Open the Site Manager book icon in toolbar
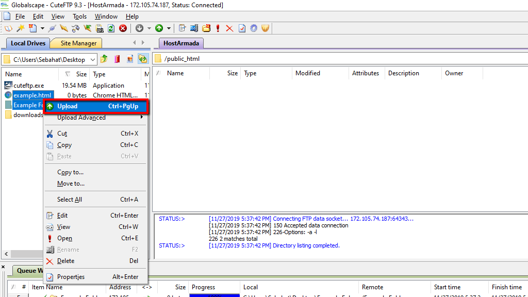 8,28
